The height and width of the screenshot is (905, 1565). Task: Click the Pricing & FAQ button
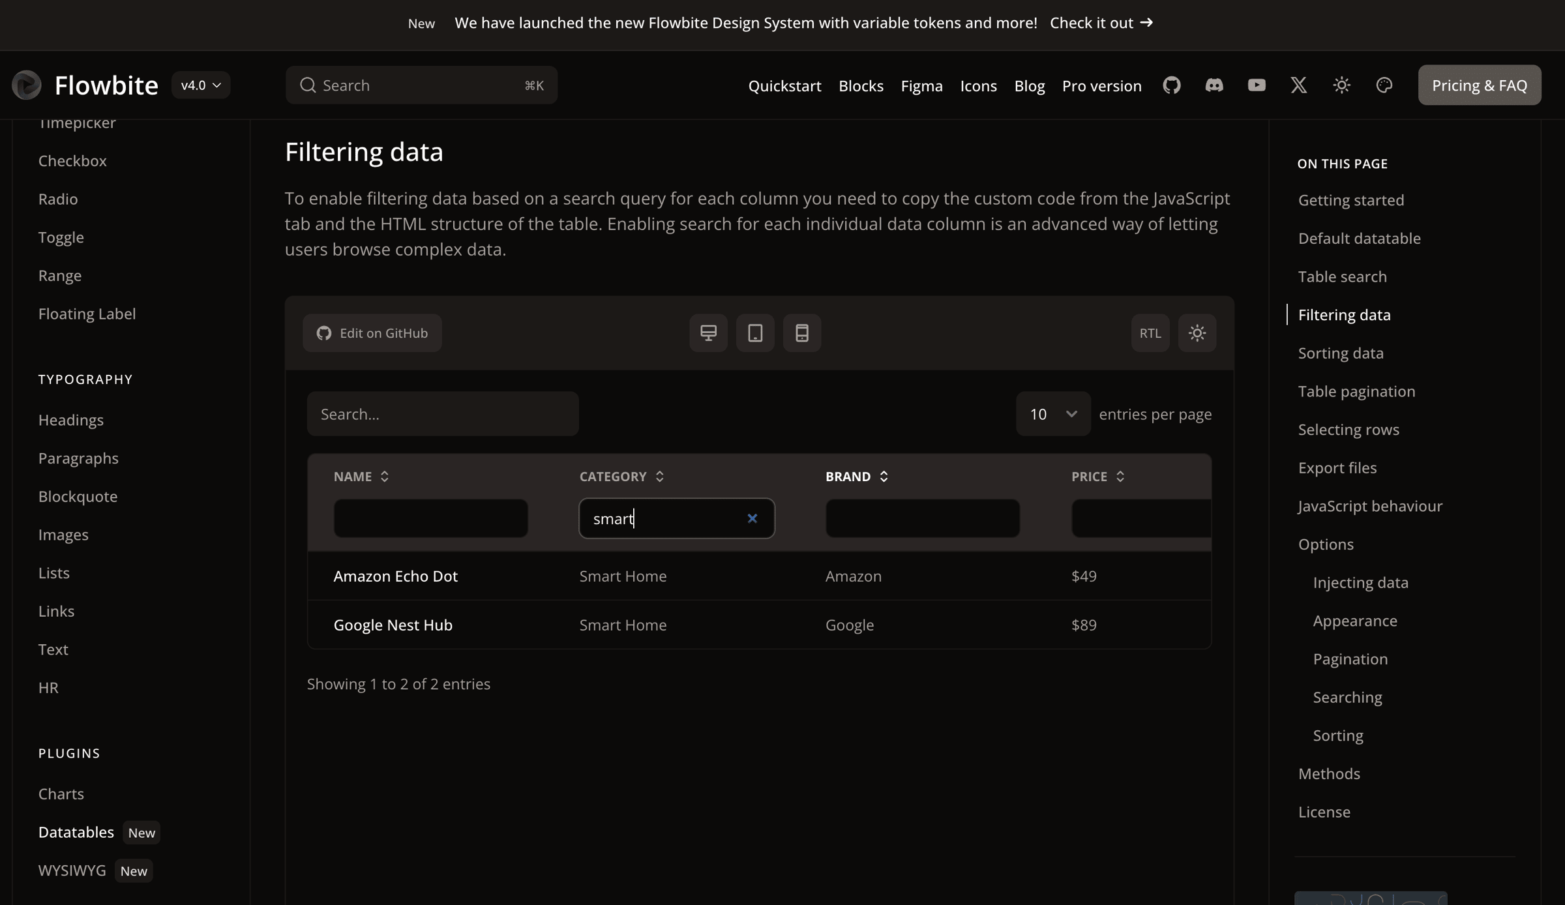point(1479,85)
